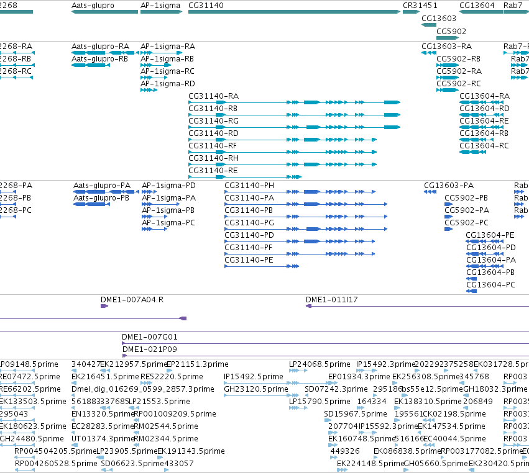Viewport: 529px width, 473px height.
Task: Select the CG5902-RB transcript label
Action: [458, 59]
